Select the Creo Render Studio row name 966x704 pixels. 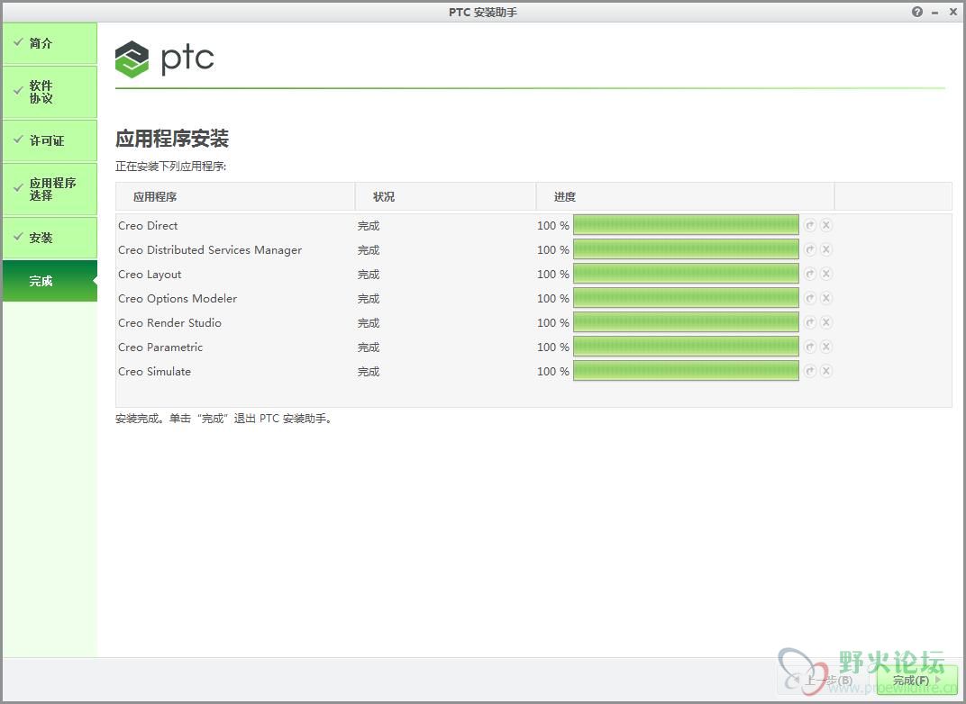(169, 323)
